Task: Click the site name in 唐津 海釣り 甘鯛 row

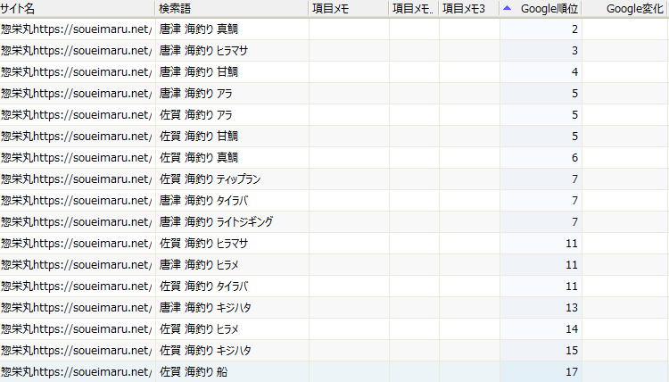Action: [77, 71]
